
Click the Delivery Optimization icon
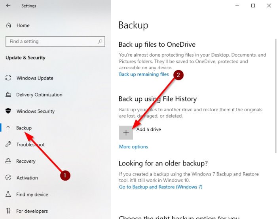(x=8, y=94)
